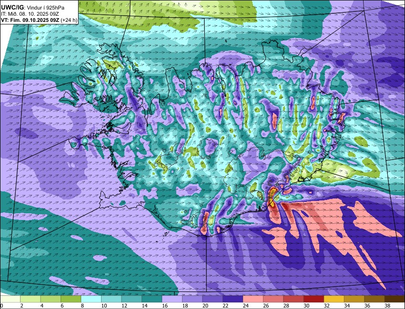Screen dimensions: 405x309
Task: Click the 'VT: Fim. 09.10.2025 09Z' valid-time text
Action: coord(30,20)
